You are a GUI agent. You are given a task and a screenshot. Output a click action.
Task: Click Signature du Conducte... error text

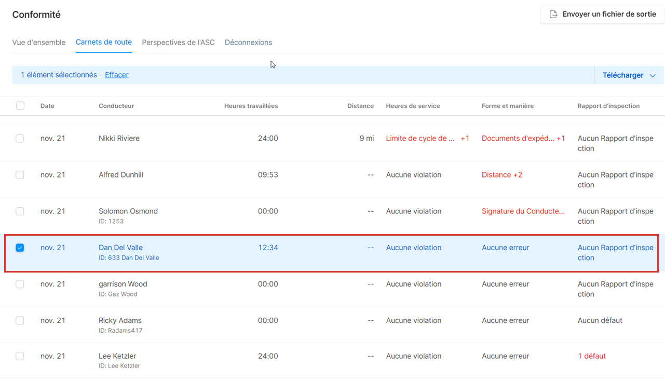coord(523,211)
